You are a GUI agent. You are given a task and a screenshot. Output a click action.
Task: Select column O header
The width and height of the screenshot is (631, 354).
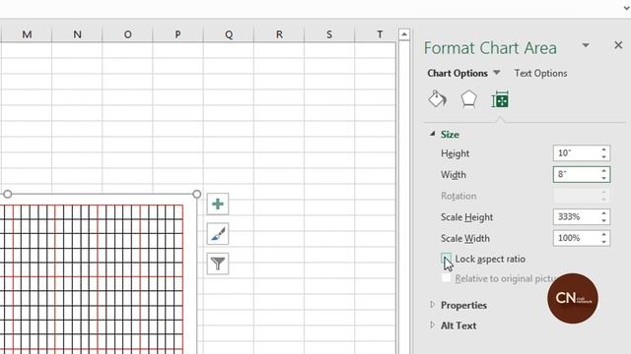(x=127, y=34)
